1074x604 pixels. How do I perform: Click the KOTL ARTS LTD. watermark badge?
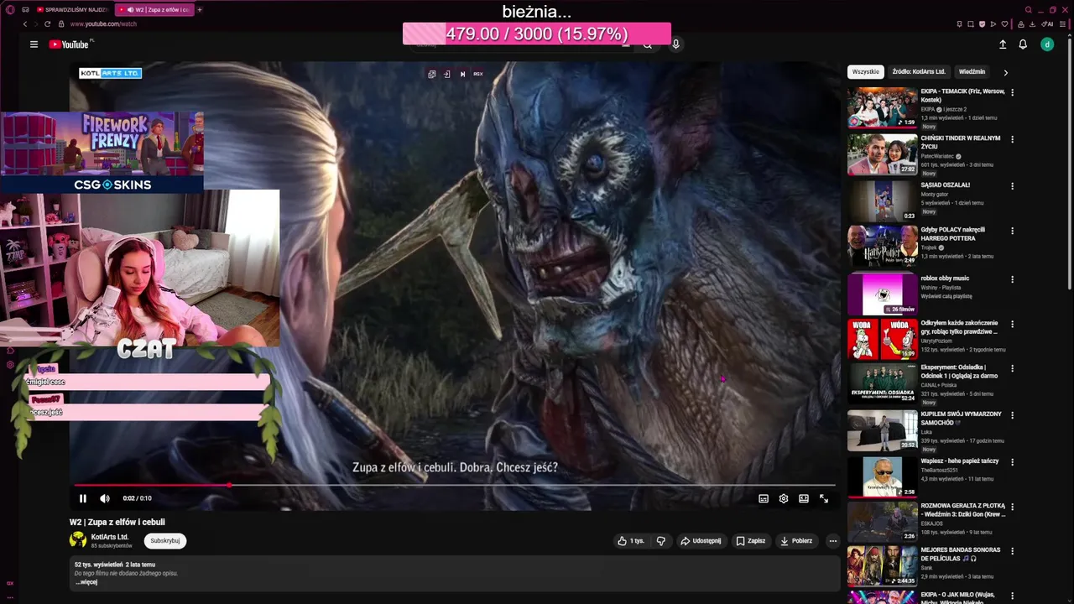(110, 73)
